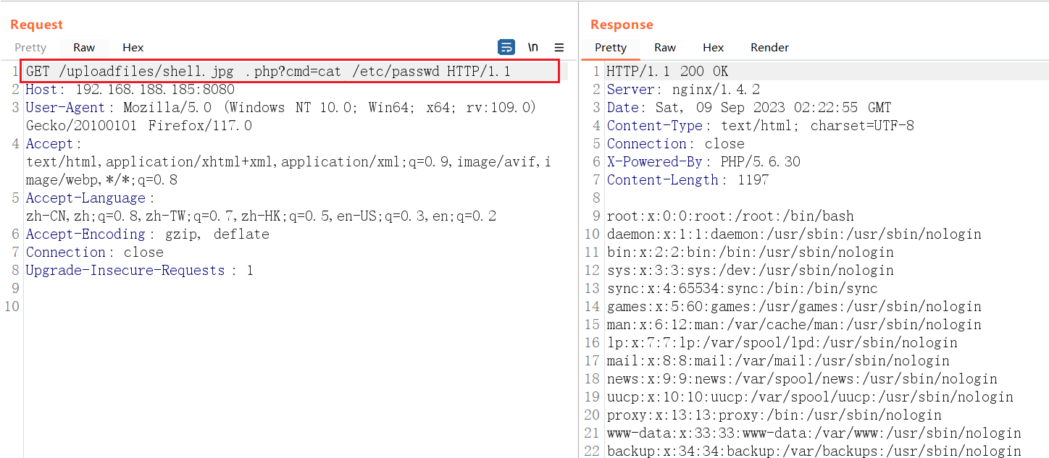The image size is (1049, 458).
Task: Click the Gecko/20100101 Firefox/117.0 text
Action: coord(139,126)
